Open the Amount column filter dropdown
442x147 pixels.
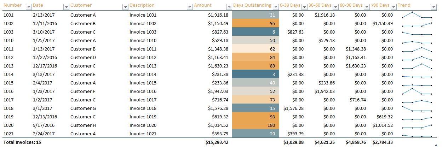point(229,6)
